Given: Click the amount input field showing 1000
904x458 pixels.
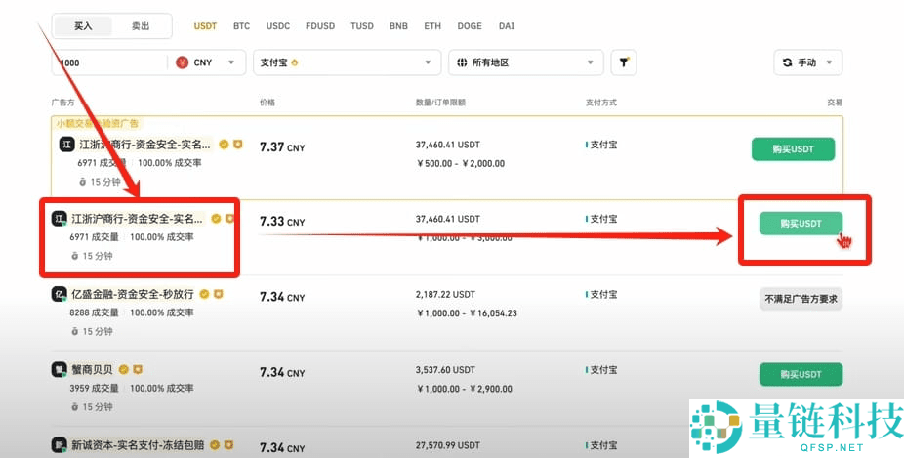Looking at the screenshot, I should tap(109, 62).
